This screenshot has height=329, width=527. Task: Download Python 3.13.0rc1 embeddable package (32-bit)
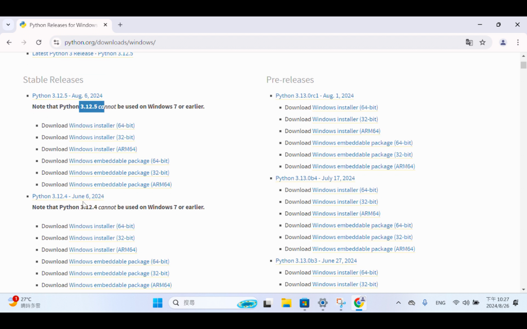pos(362,154)
